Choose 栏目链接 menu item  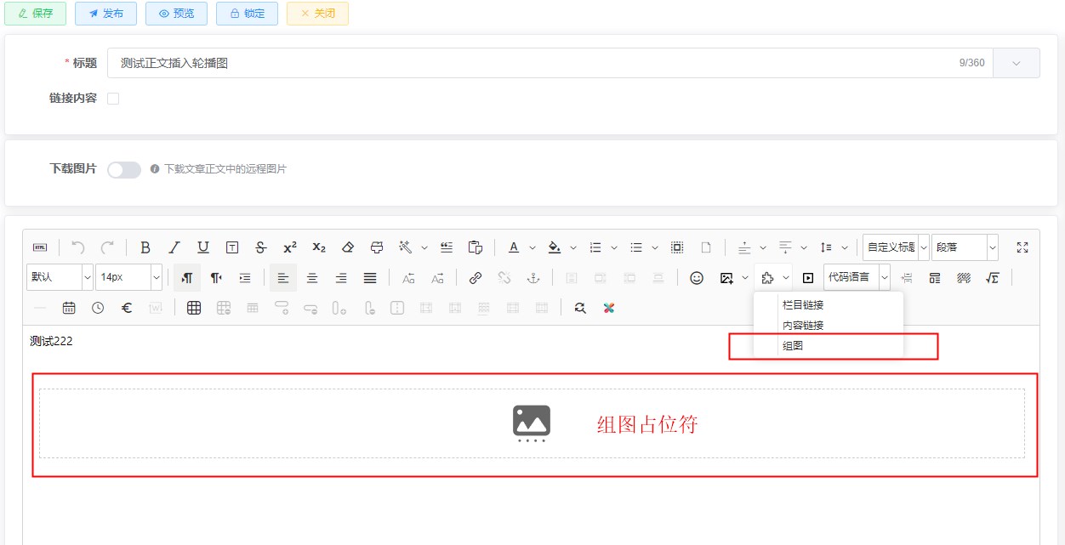pos(802,304)
